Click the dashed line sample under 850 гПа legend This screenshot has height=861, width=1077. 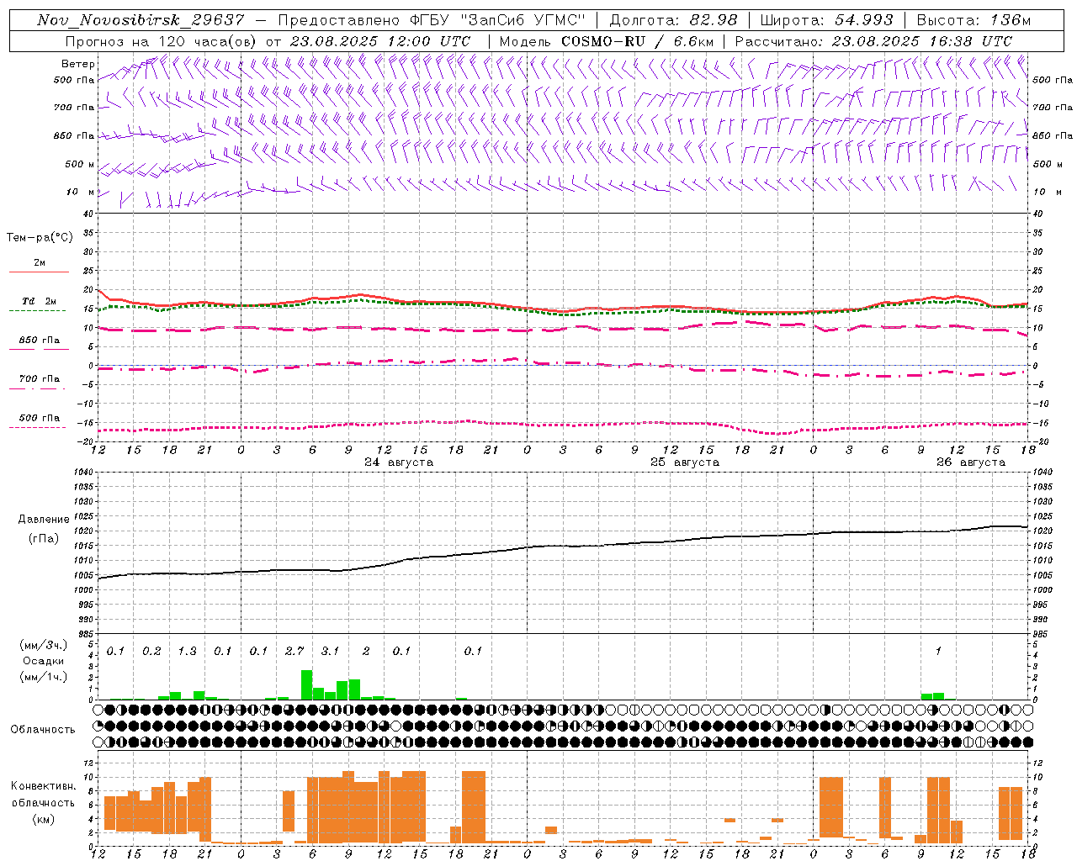point(39,349)
